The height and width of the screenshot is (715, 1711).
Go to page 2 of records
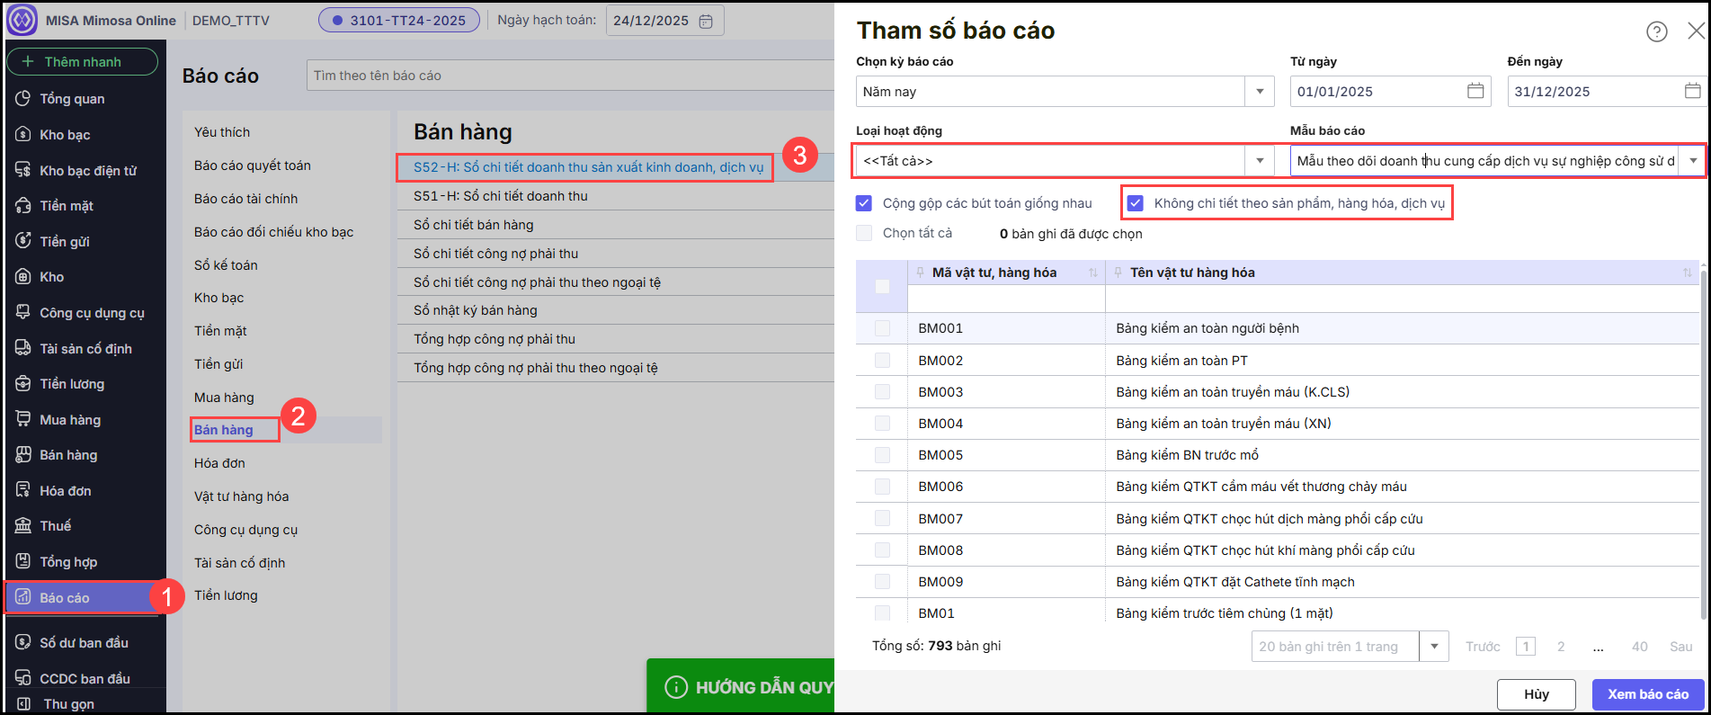(x=1561, y=647)
